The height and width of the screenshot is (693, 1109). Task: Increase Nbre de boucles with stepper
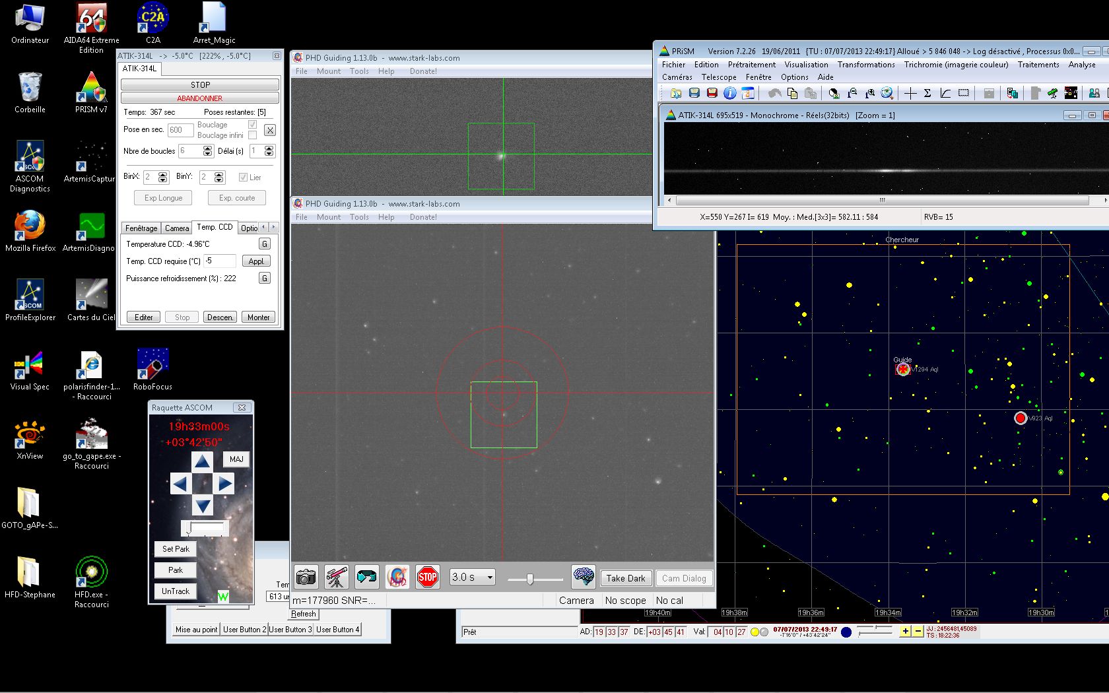click(x=208, y=148)
